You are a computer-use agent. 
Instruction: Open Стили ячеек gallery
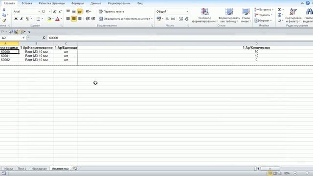click(246, 15)
